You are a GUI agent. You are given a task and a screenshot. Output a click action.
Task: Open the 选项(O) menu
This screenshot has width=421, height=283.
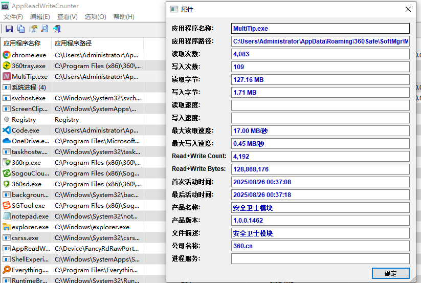(95, 17)
